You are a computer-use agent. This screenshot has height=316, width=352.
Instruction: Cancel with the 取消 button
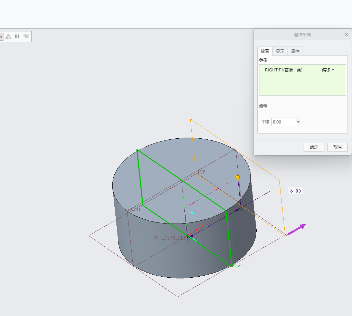[x=337, y=147]
